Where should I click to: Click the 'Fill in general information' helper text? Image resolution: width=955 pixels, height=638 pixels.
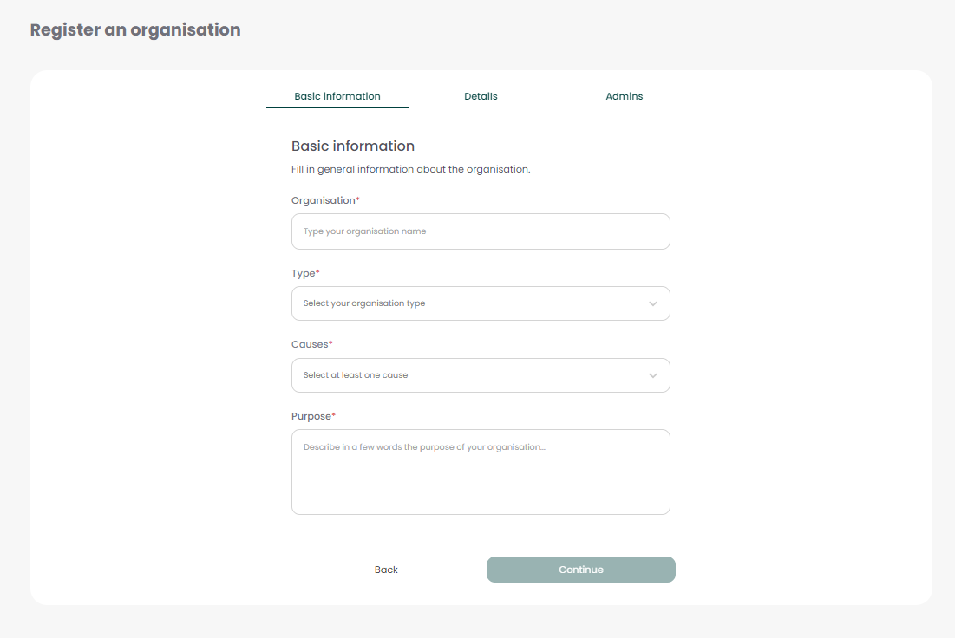pyautogui.click(x=410, y=169)
